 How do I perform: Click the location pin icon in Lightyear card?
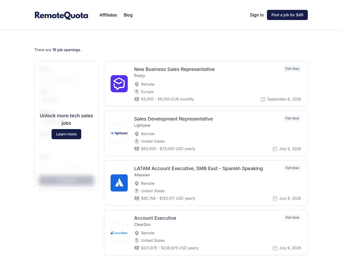[137, 134]
